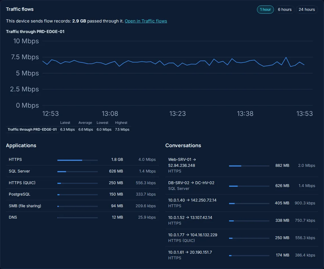This screenshot has width=324, height=269.
Task: Click the 13:38 time axis label
Action: (x=245, y=114)
